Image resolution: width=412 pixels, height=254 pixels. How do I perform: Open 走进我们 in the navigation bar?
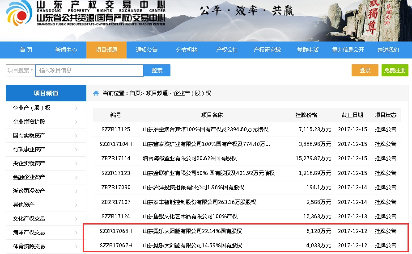(388, 50)
